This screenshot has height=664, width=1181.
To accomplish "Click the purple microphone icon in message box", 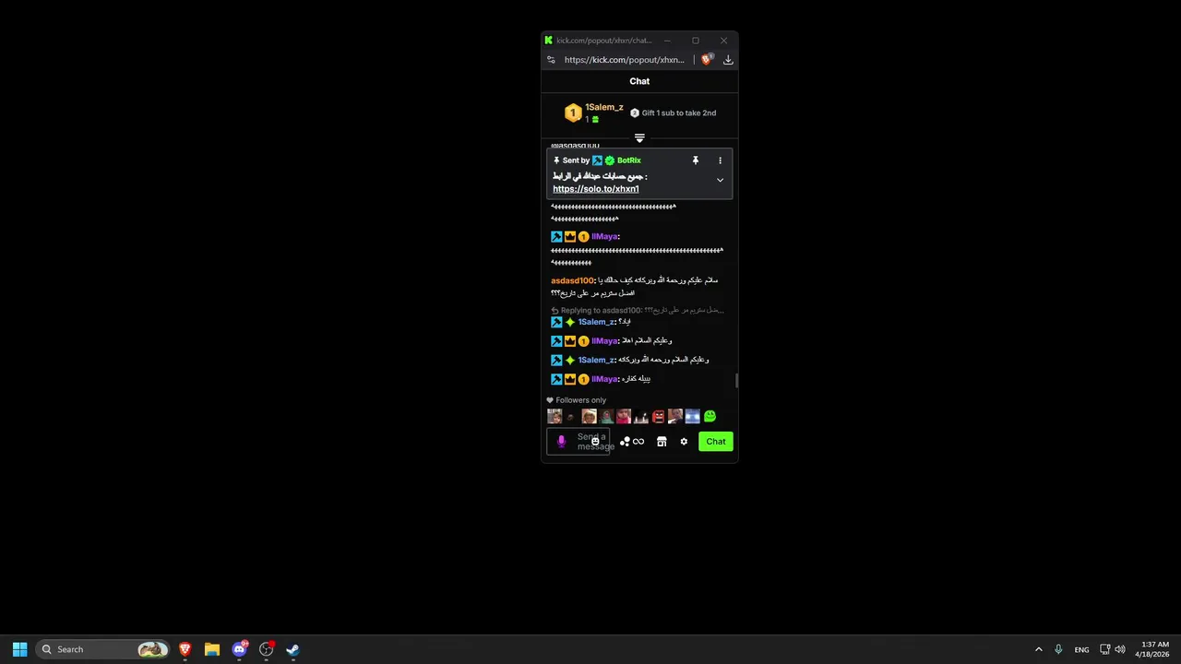I will 561,442.
